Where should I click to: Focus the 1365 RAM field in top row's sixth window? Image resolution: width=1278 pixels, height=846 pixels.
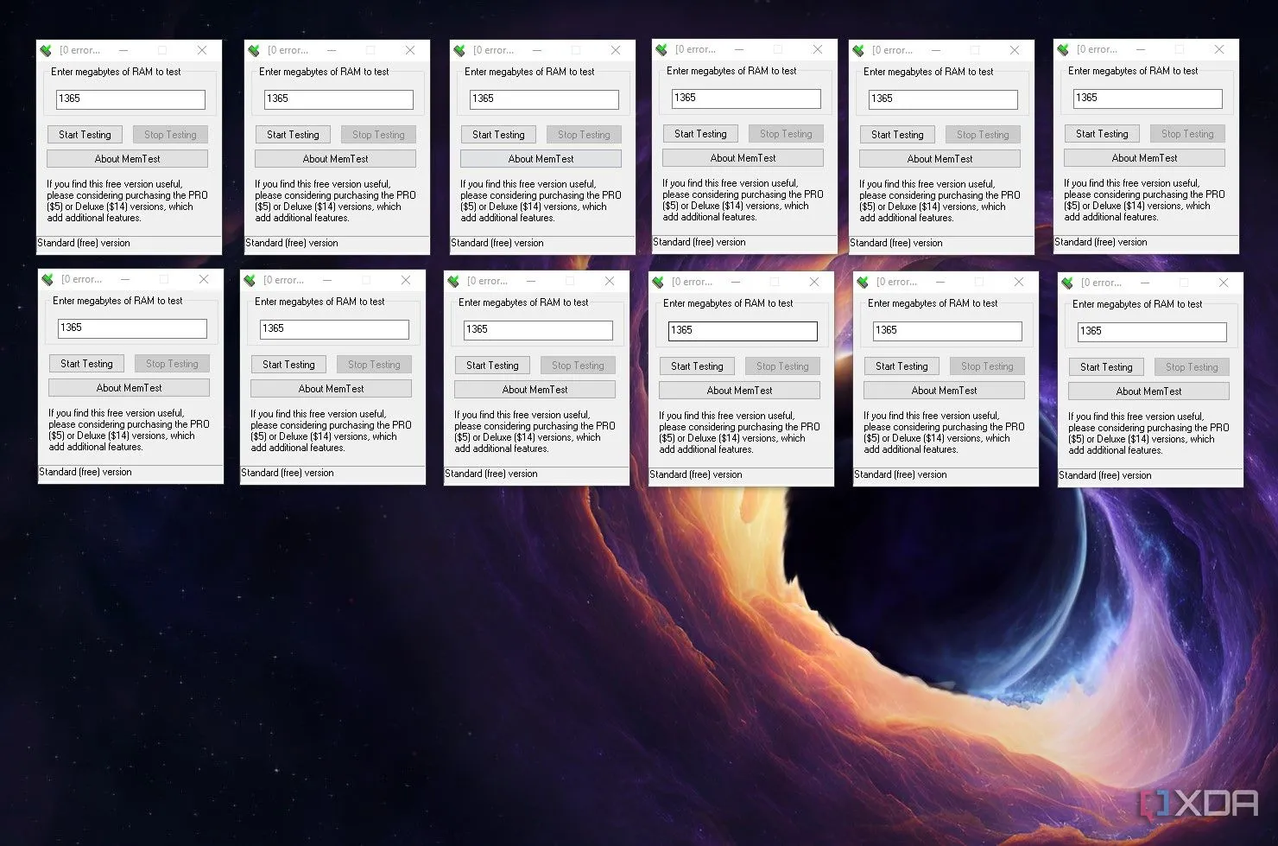tap(1148, 99)
